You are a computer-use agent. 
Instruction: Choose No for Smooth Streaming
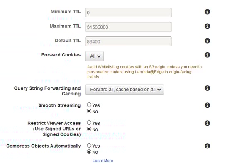tap(89, 111)
